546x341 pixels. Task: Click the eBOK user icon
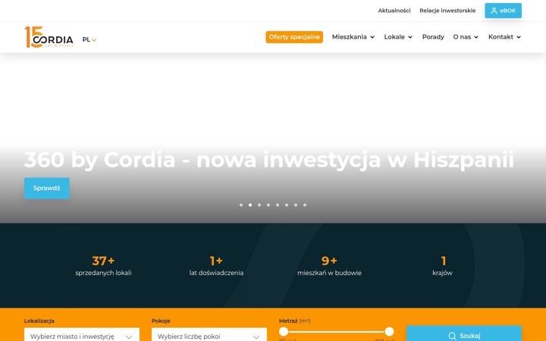click(494, 11)
